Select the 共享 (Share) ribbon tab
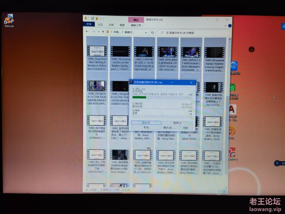The image size is (285, 214). click(112, 25)
